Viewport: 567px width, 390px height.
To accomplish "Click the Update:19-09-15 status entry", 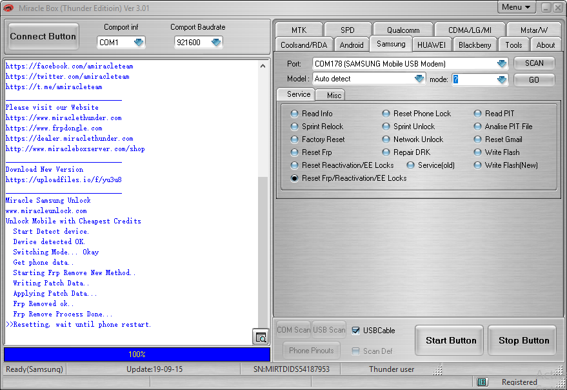I will (x=154, y=369).
